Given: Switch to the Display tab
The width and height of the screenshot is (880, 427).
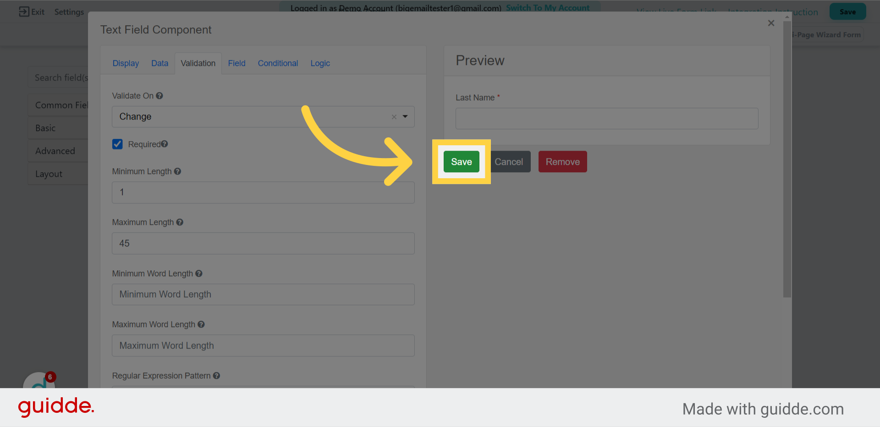Looking at the screenshot, I should 126,63.
